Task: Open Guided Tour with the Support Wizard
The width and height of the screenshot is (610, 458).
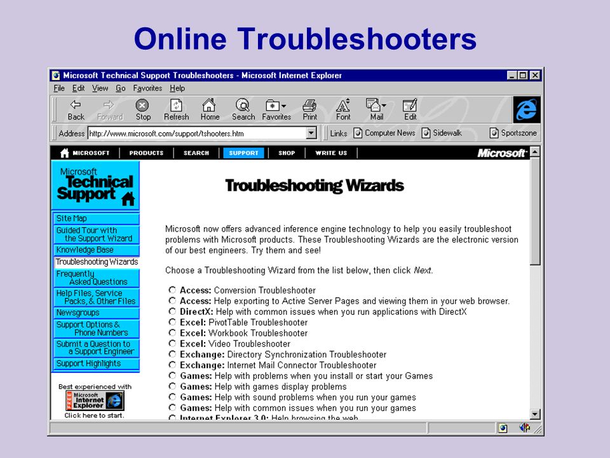Action: 96,234
